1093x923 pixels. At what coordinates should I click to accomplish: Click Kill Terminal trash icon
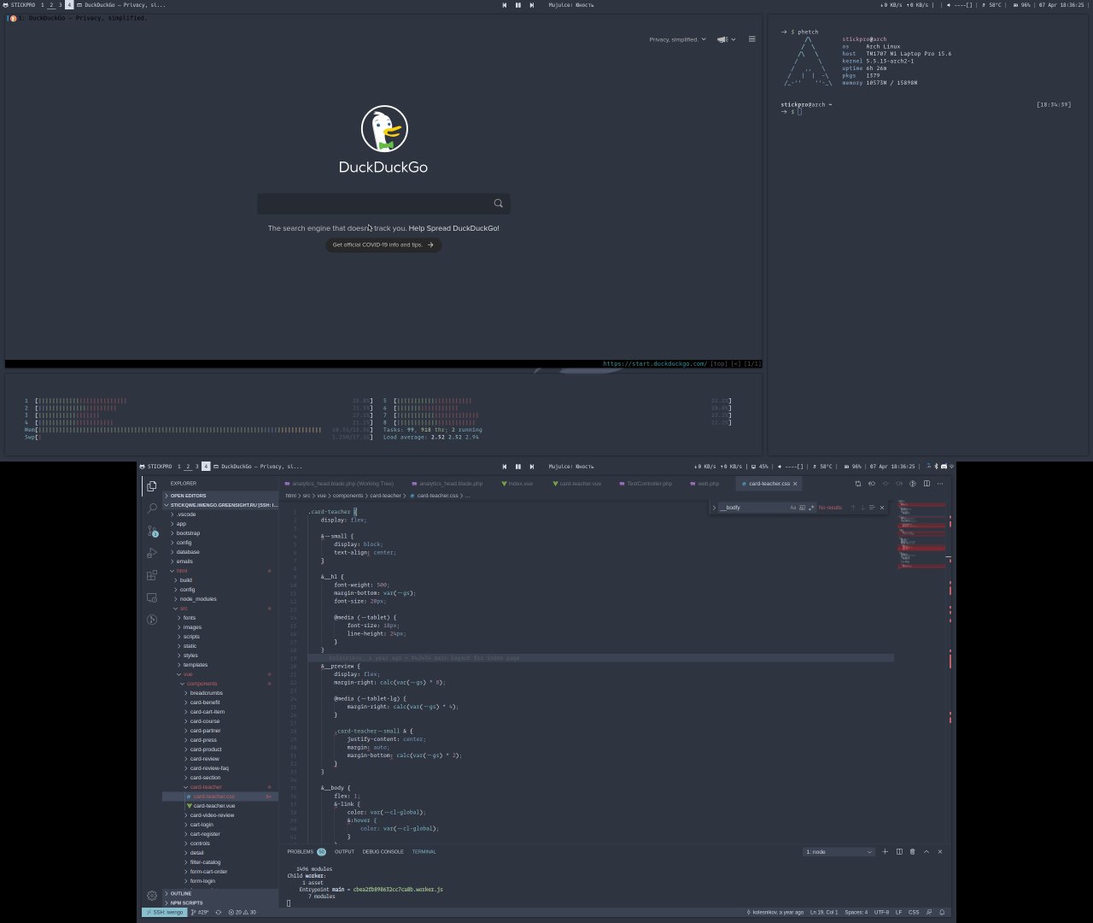[x=912, y=852]
